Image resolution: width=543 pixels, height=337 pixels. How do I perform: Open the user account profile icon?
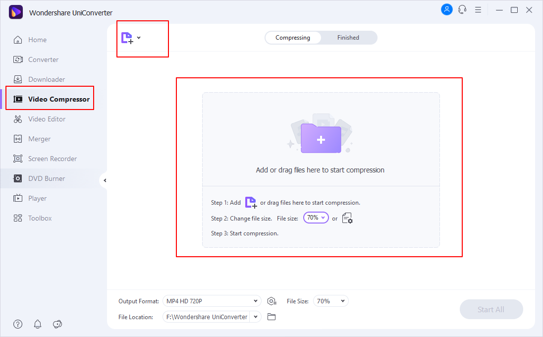[447, 9]
